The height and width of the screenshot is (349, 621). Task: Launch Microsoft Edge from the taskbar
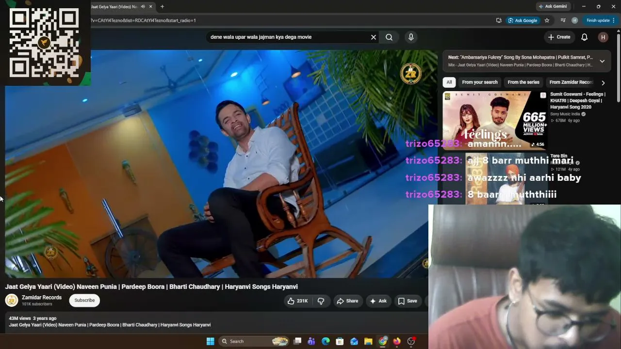(326, 341)
